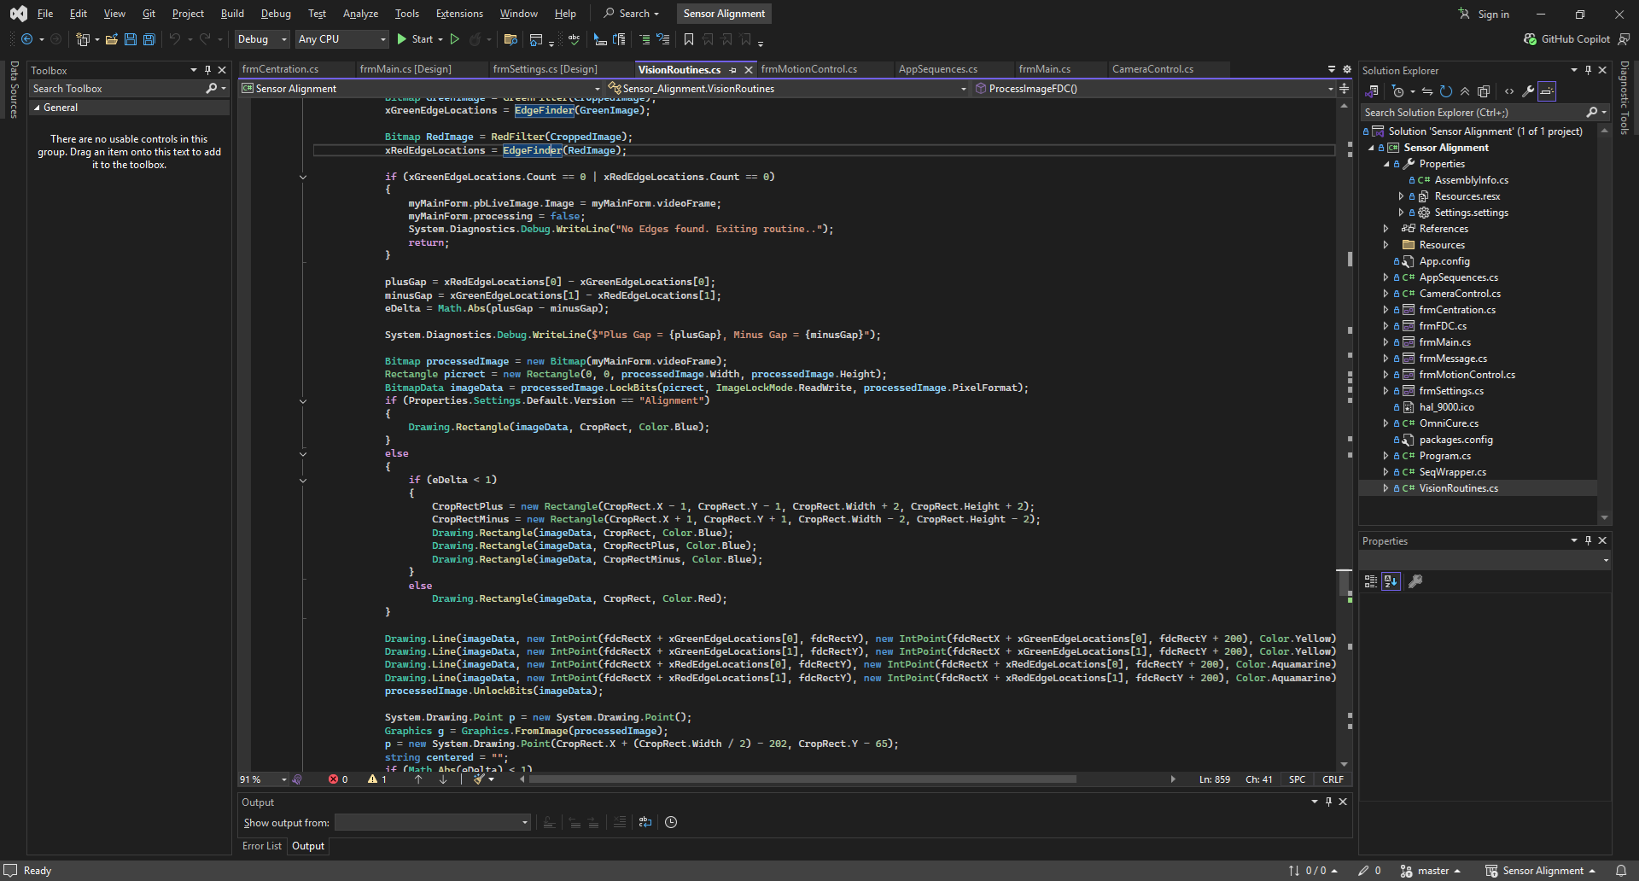The height and width of the screenshot is (881, 1639).
Task: Open the Extensions menu
Action: coord(459,14)
